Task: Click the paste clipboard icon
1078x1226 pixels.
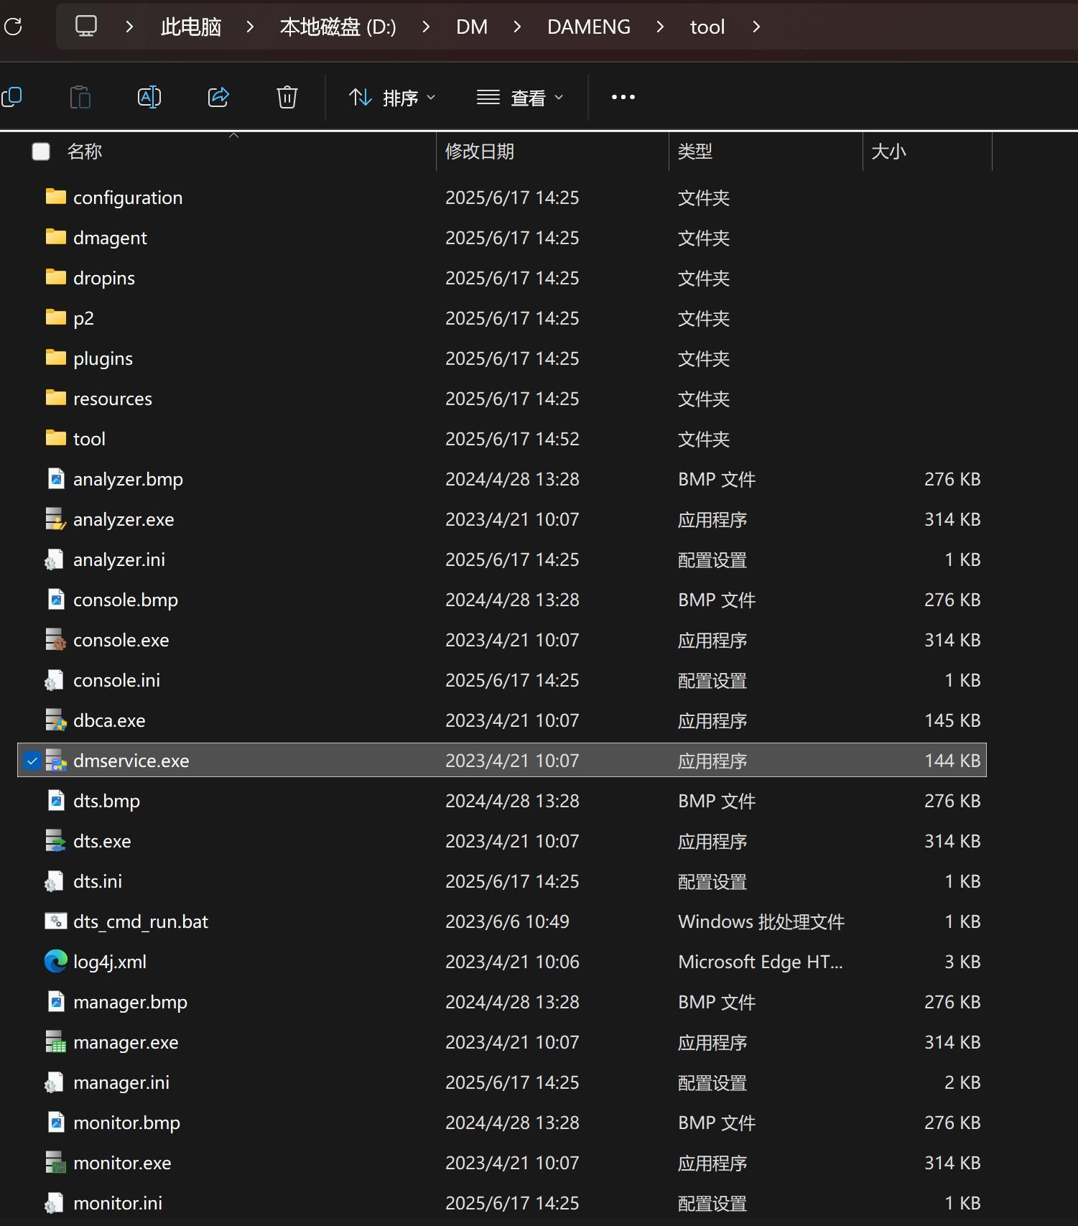Action: click(x=80, y=97)
